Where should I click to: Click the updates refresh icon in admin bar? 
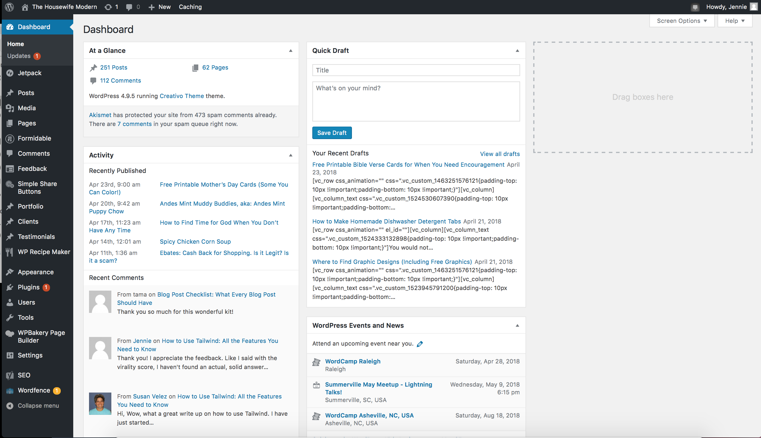click(108, 7)
